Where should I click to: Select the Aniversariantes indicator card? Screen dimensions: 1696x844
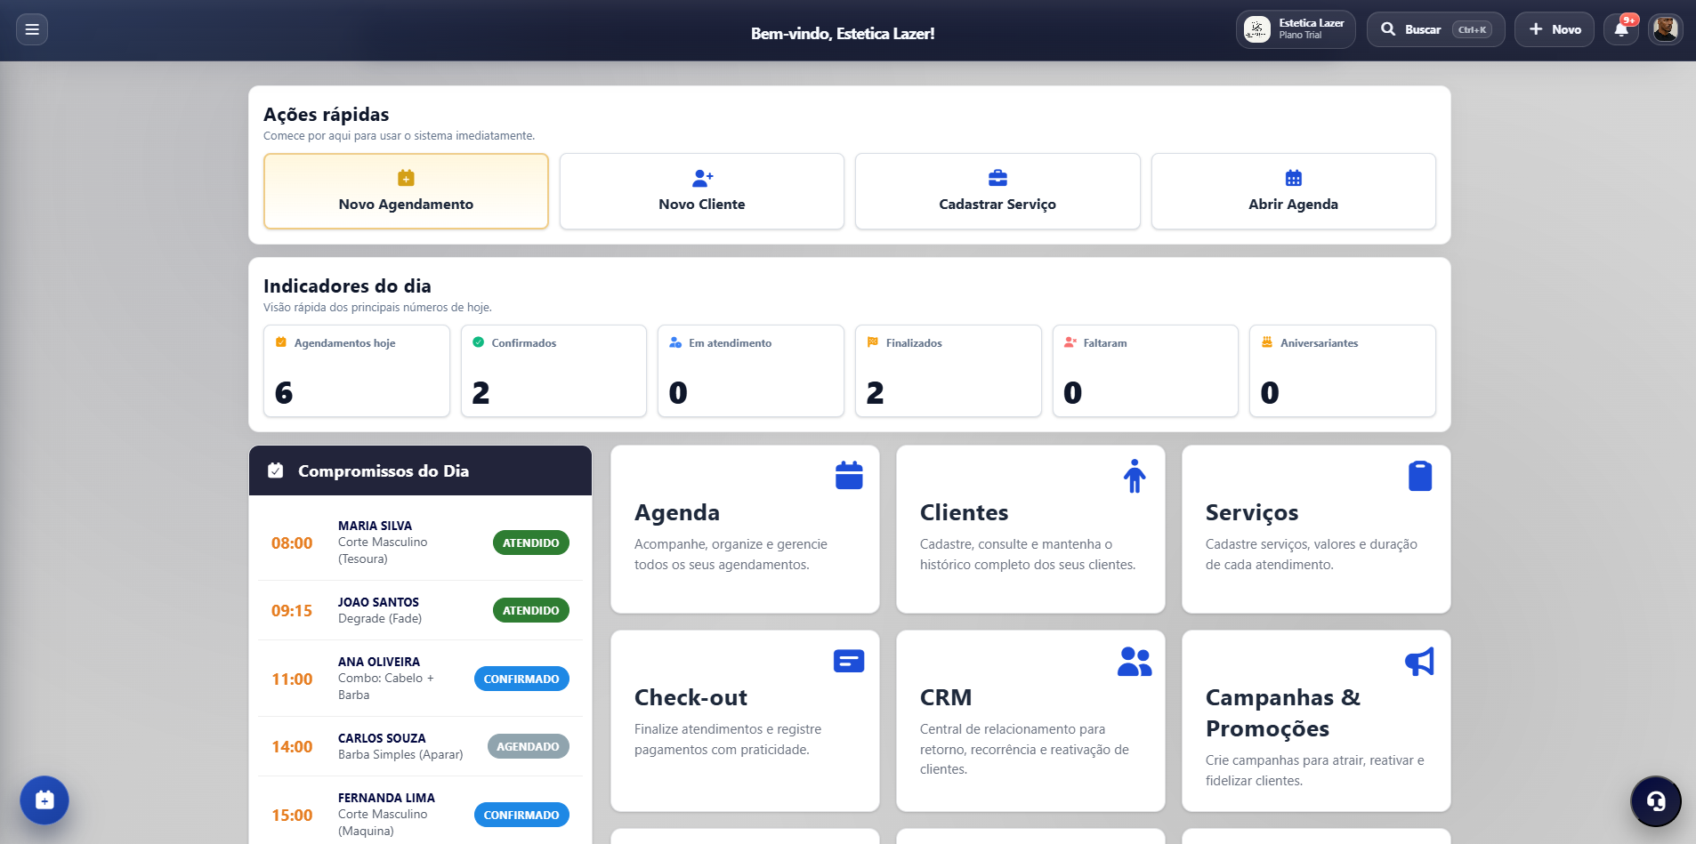(x=1343, y=371)
